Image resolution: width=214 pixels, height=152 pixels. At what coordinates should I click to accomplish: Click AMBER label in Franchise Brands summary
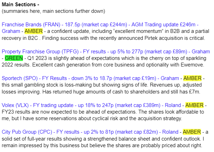tap(34, 31)
